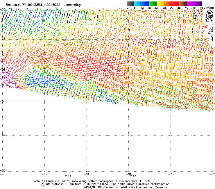
Task: Click the "-90" longitude axis label
Action: click(3, 174)
